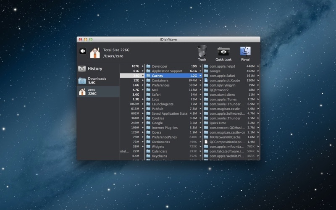This screenshot has height=210, width=336.
Task: Select zero 226G home entry
Action: click(98, 92)
